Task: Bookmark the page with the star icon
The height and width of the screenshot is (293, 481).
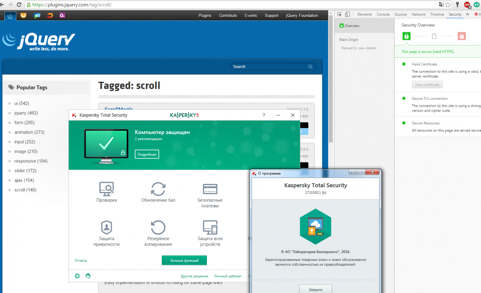Action: pos(448,5)
